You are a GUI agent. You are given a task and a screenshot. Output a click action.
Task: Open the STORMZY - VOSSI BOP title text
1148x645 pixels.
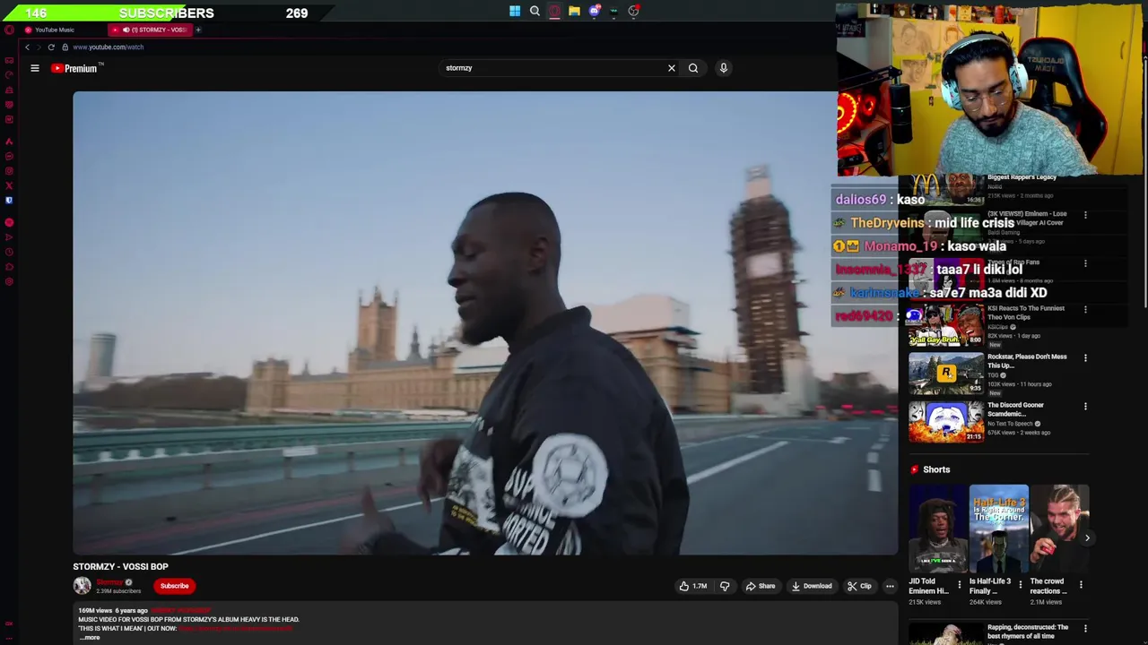tap(120, 566)
